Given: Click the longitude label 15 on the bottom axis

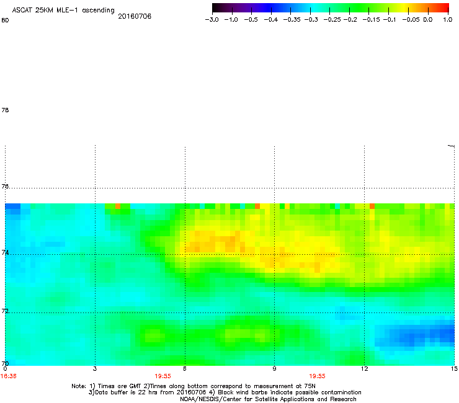Looking at the screenshot, I should (x=454, y=369).
